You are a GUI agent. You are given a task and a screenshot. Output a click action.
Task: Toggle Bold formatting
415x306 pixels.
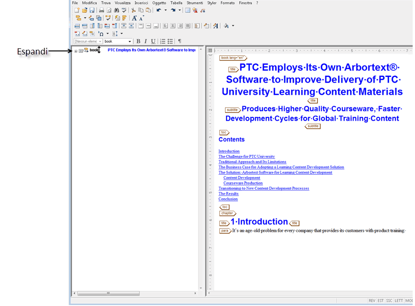(138, 41)
